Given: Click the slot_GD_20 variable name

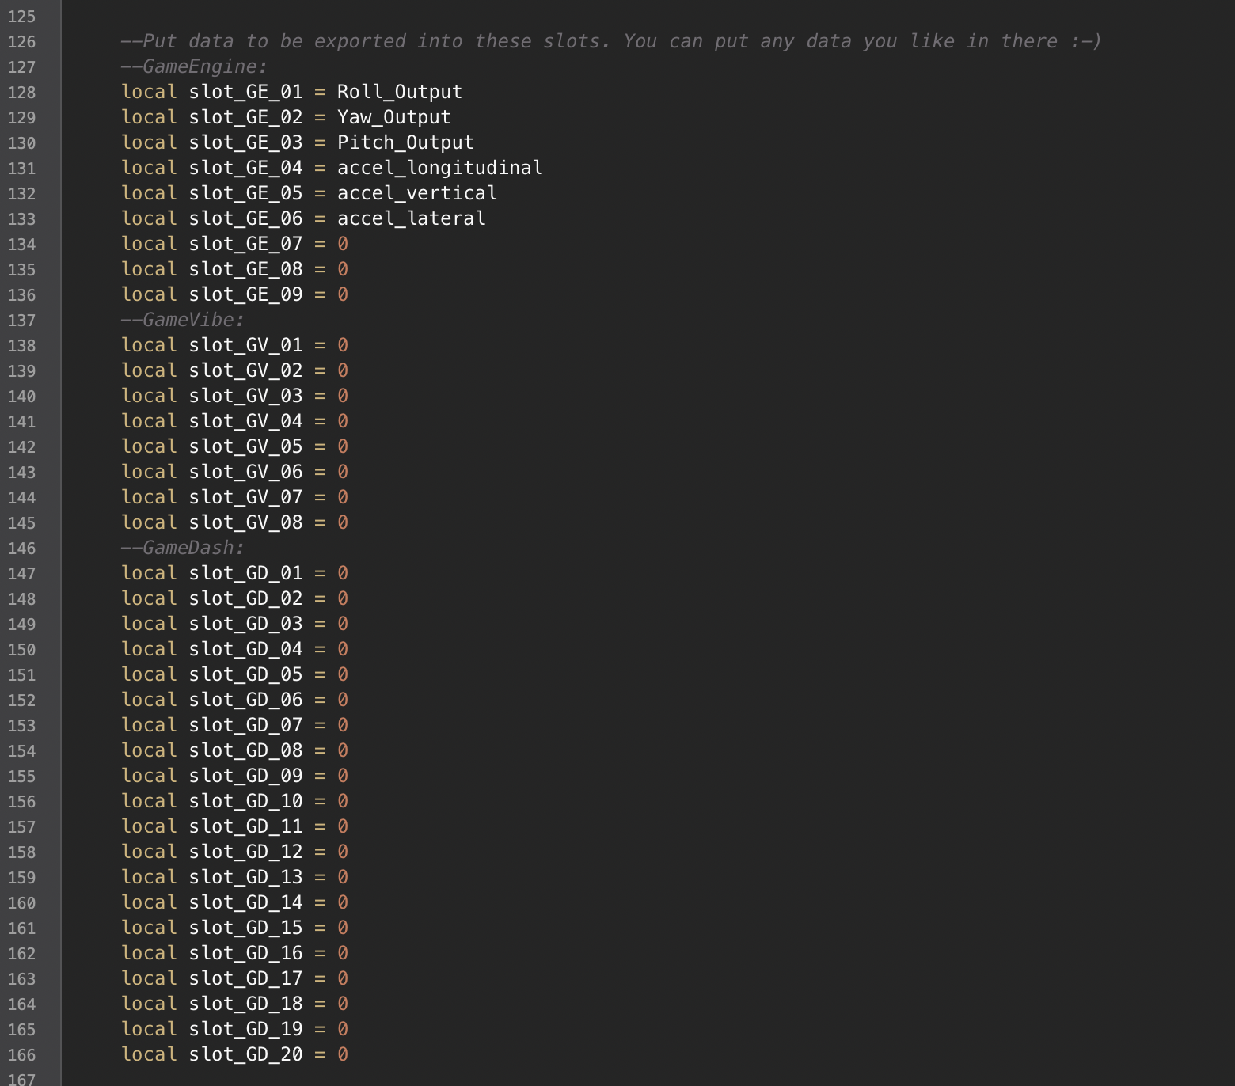Looking at the screenshot, I should 245,1054.
